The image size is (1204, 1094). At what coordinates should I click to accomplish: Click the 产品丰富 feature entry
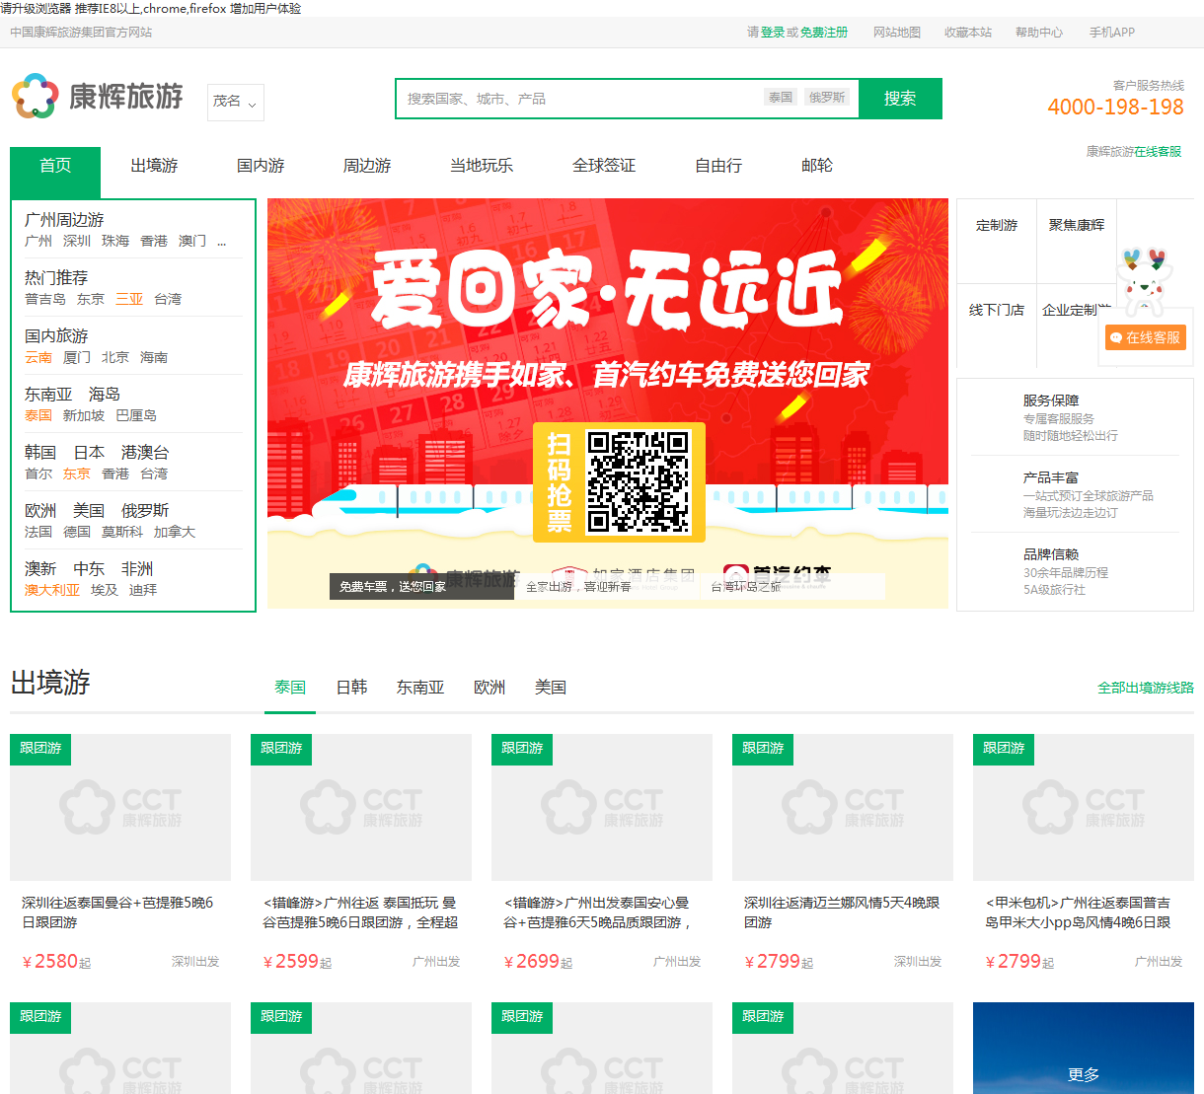coord(1076,494)
